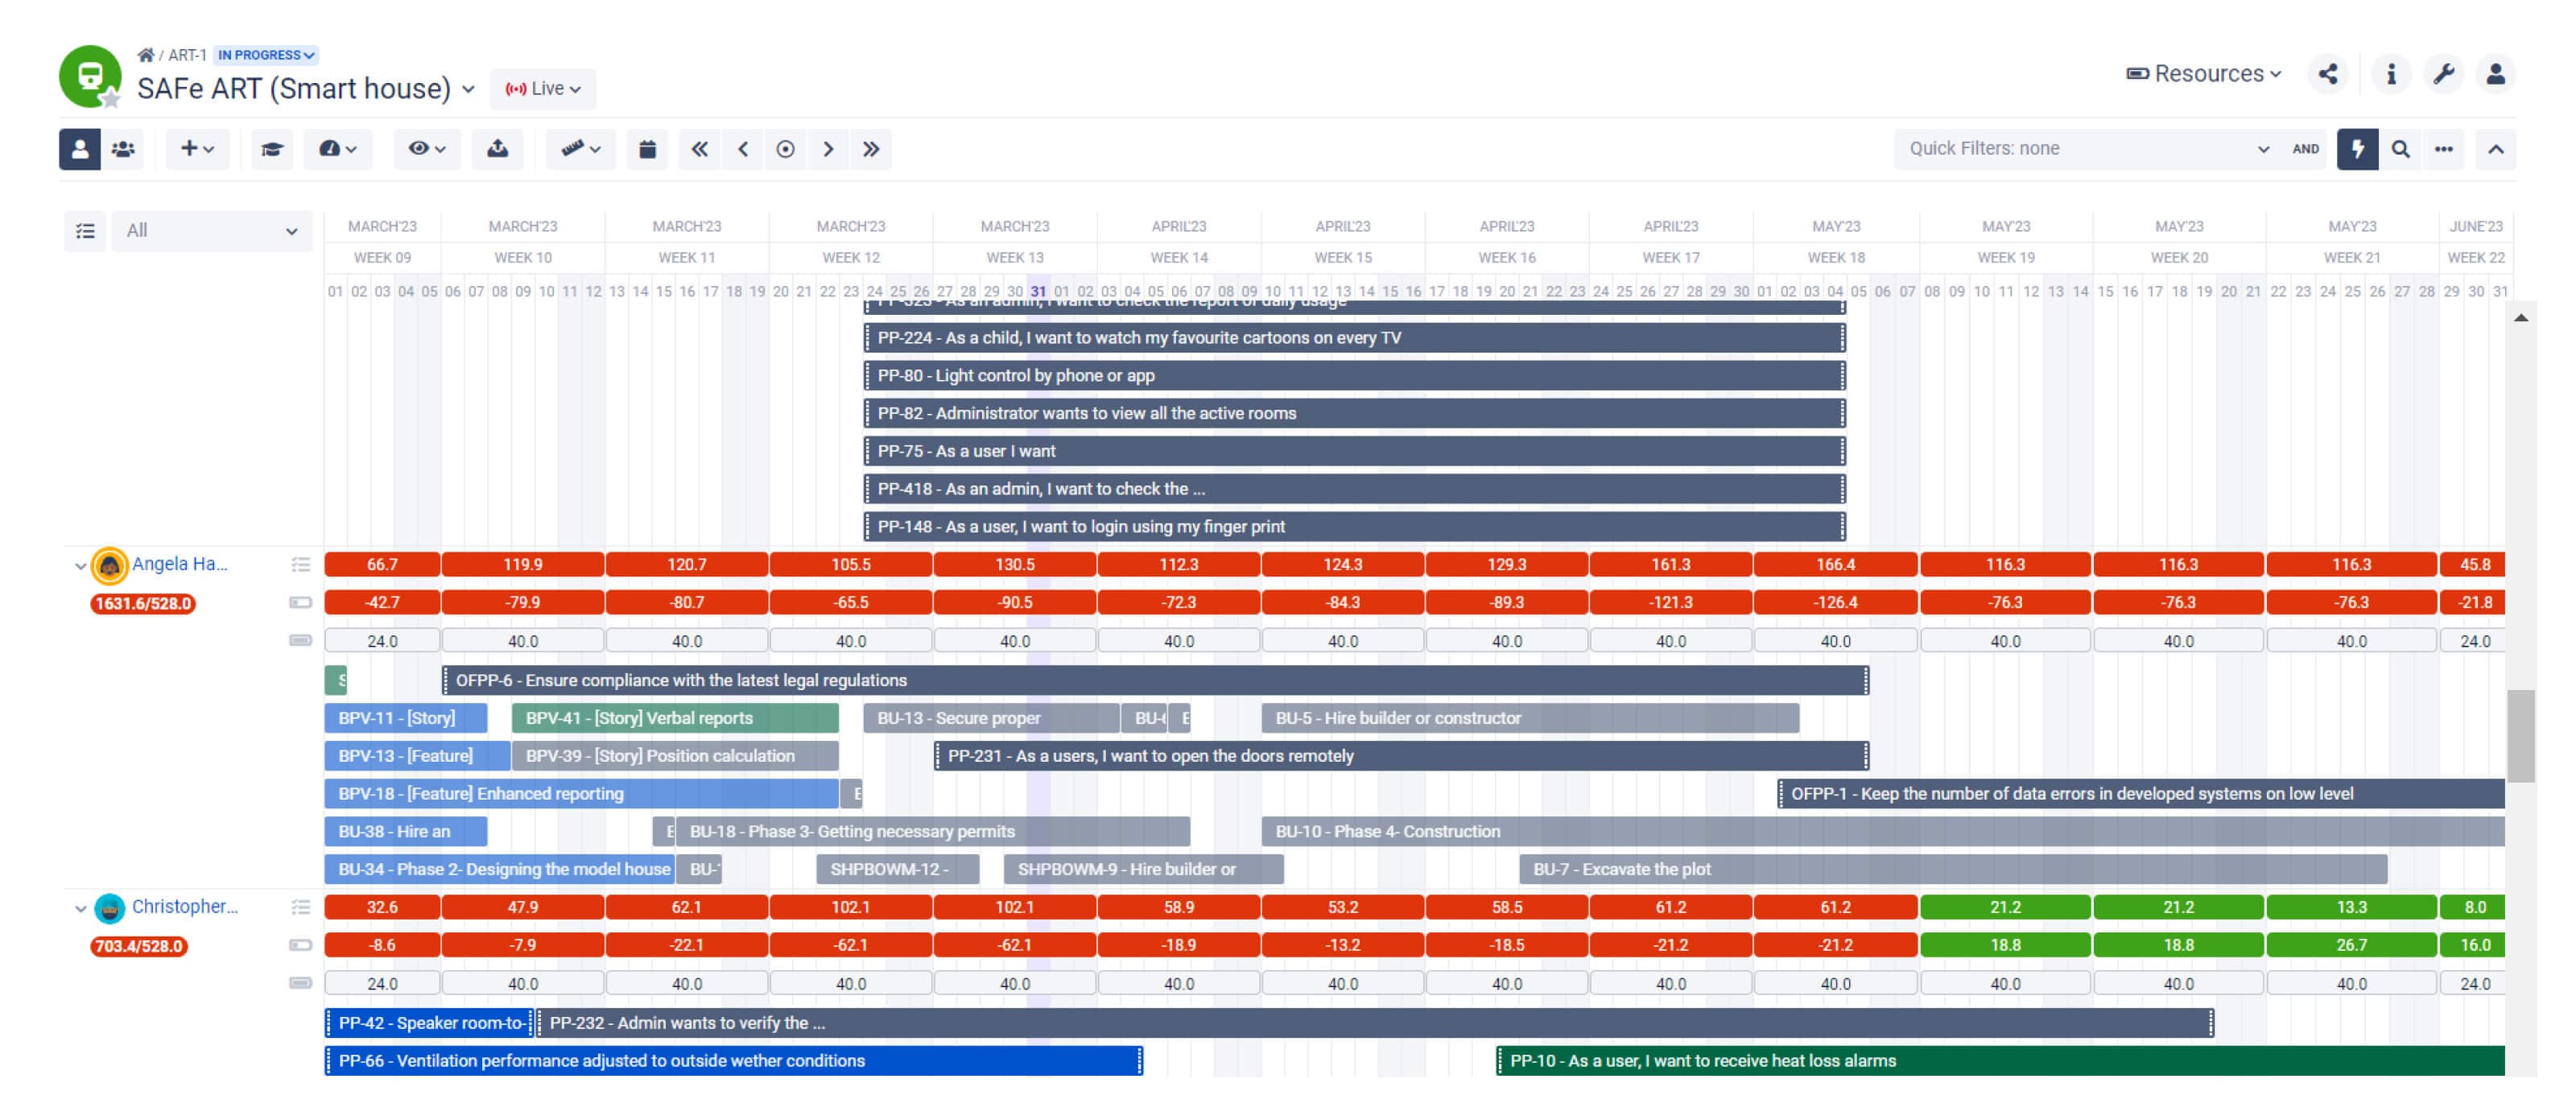The image size is (2576, 1116).
Task: Click Christopher's green 21.2 week 19 cell
Action: tap(2005, 908)
